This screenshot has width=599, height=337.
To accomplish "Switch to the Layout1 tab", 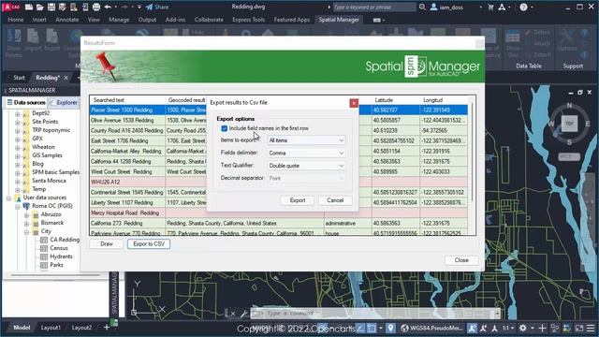I will [51, 328].
